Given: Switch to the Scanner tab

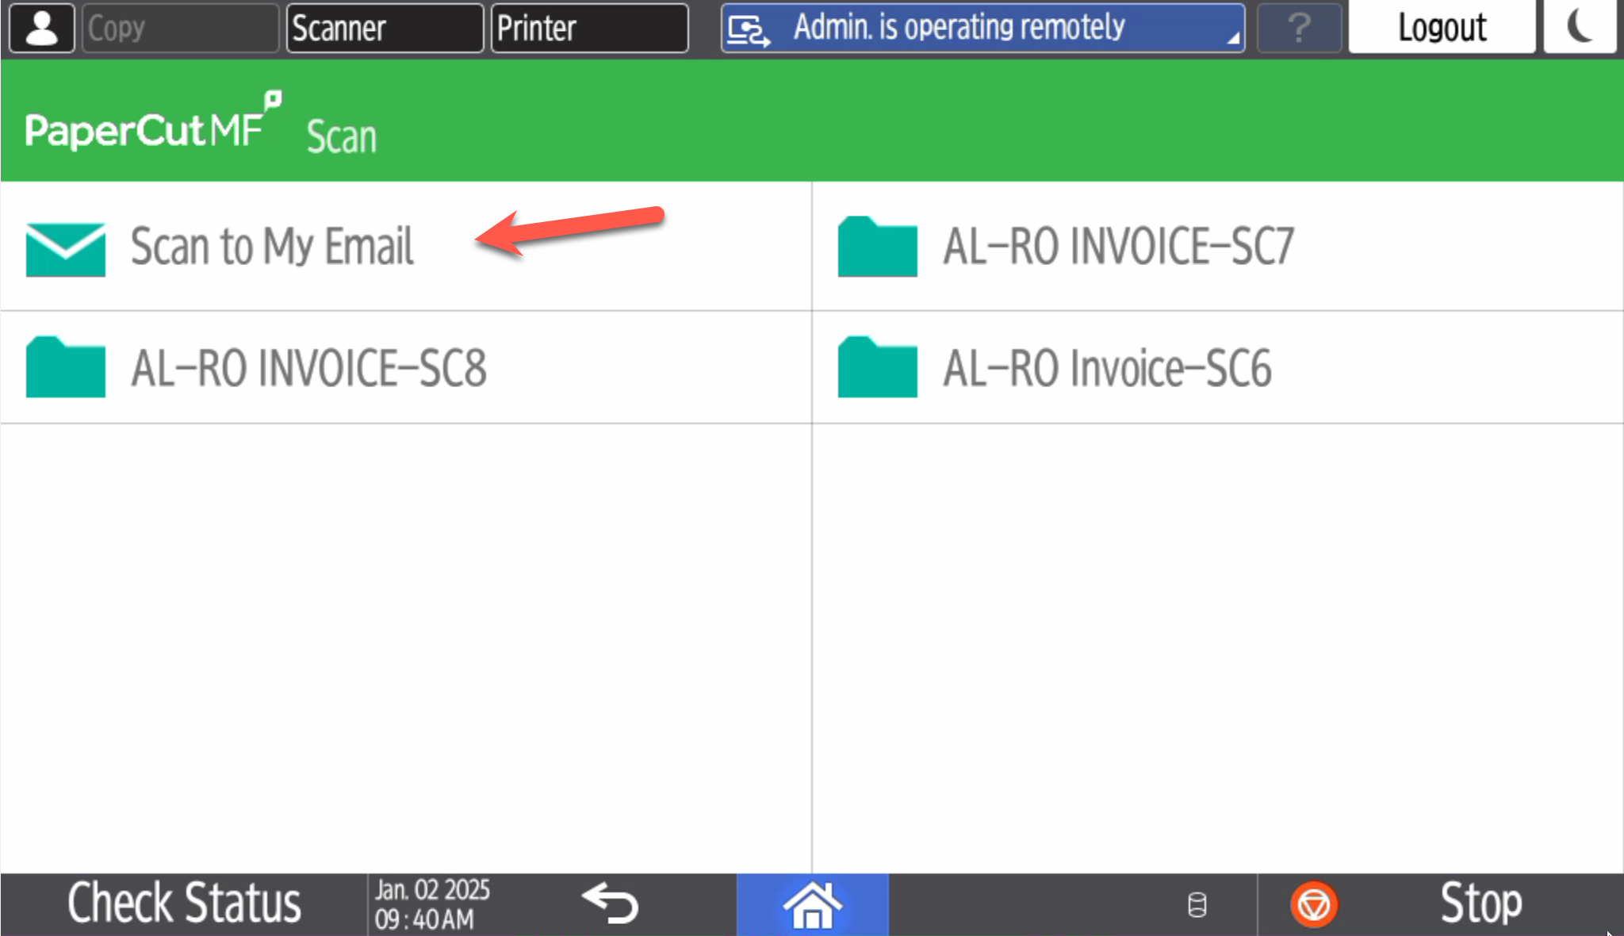Looking at the screenshot, I should click(385, 29).
